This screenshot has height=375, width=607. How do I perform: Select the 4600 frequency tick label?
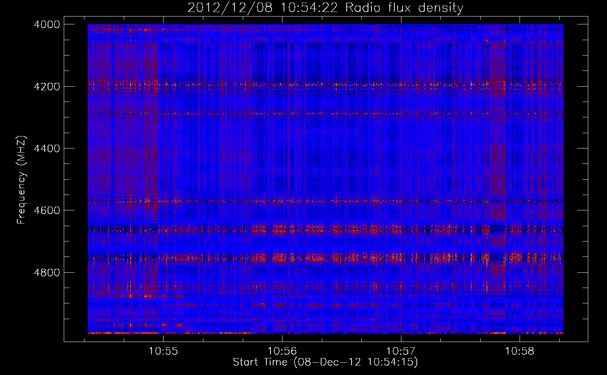47,210
